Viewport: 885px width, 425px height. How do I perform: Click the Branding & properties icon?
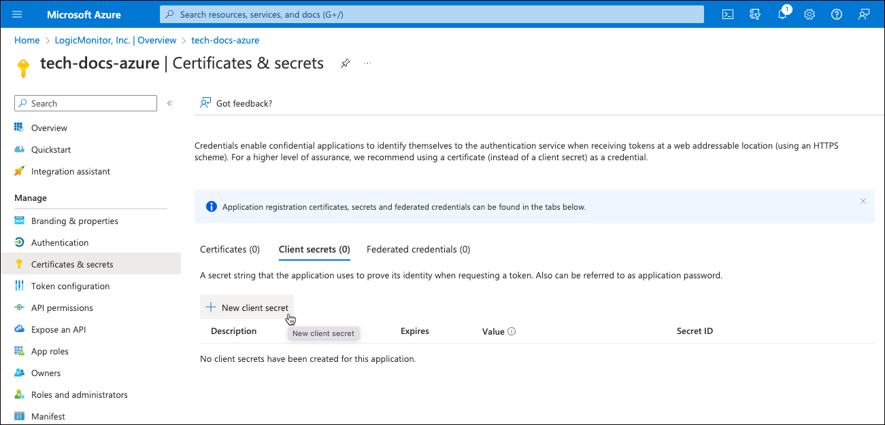pyautogui.click(x=19, y=221)
